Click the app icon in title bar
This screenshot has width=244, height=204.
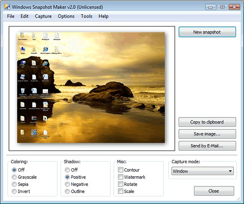coord(7,7)
